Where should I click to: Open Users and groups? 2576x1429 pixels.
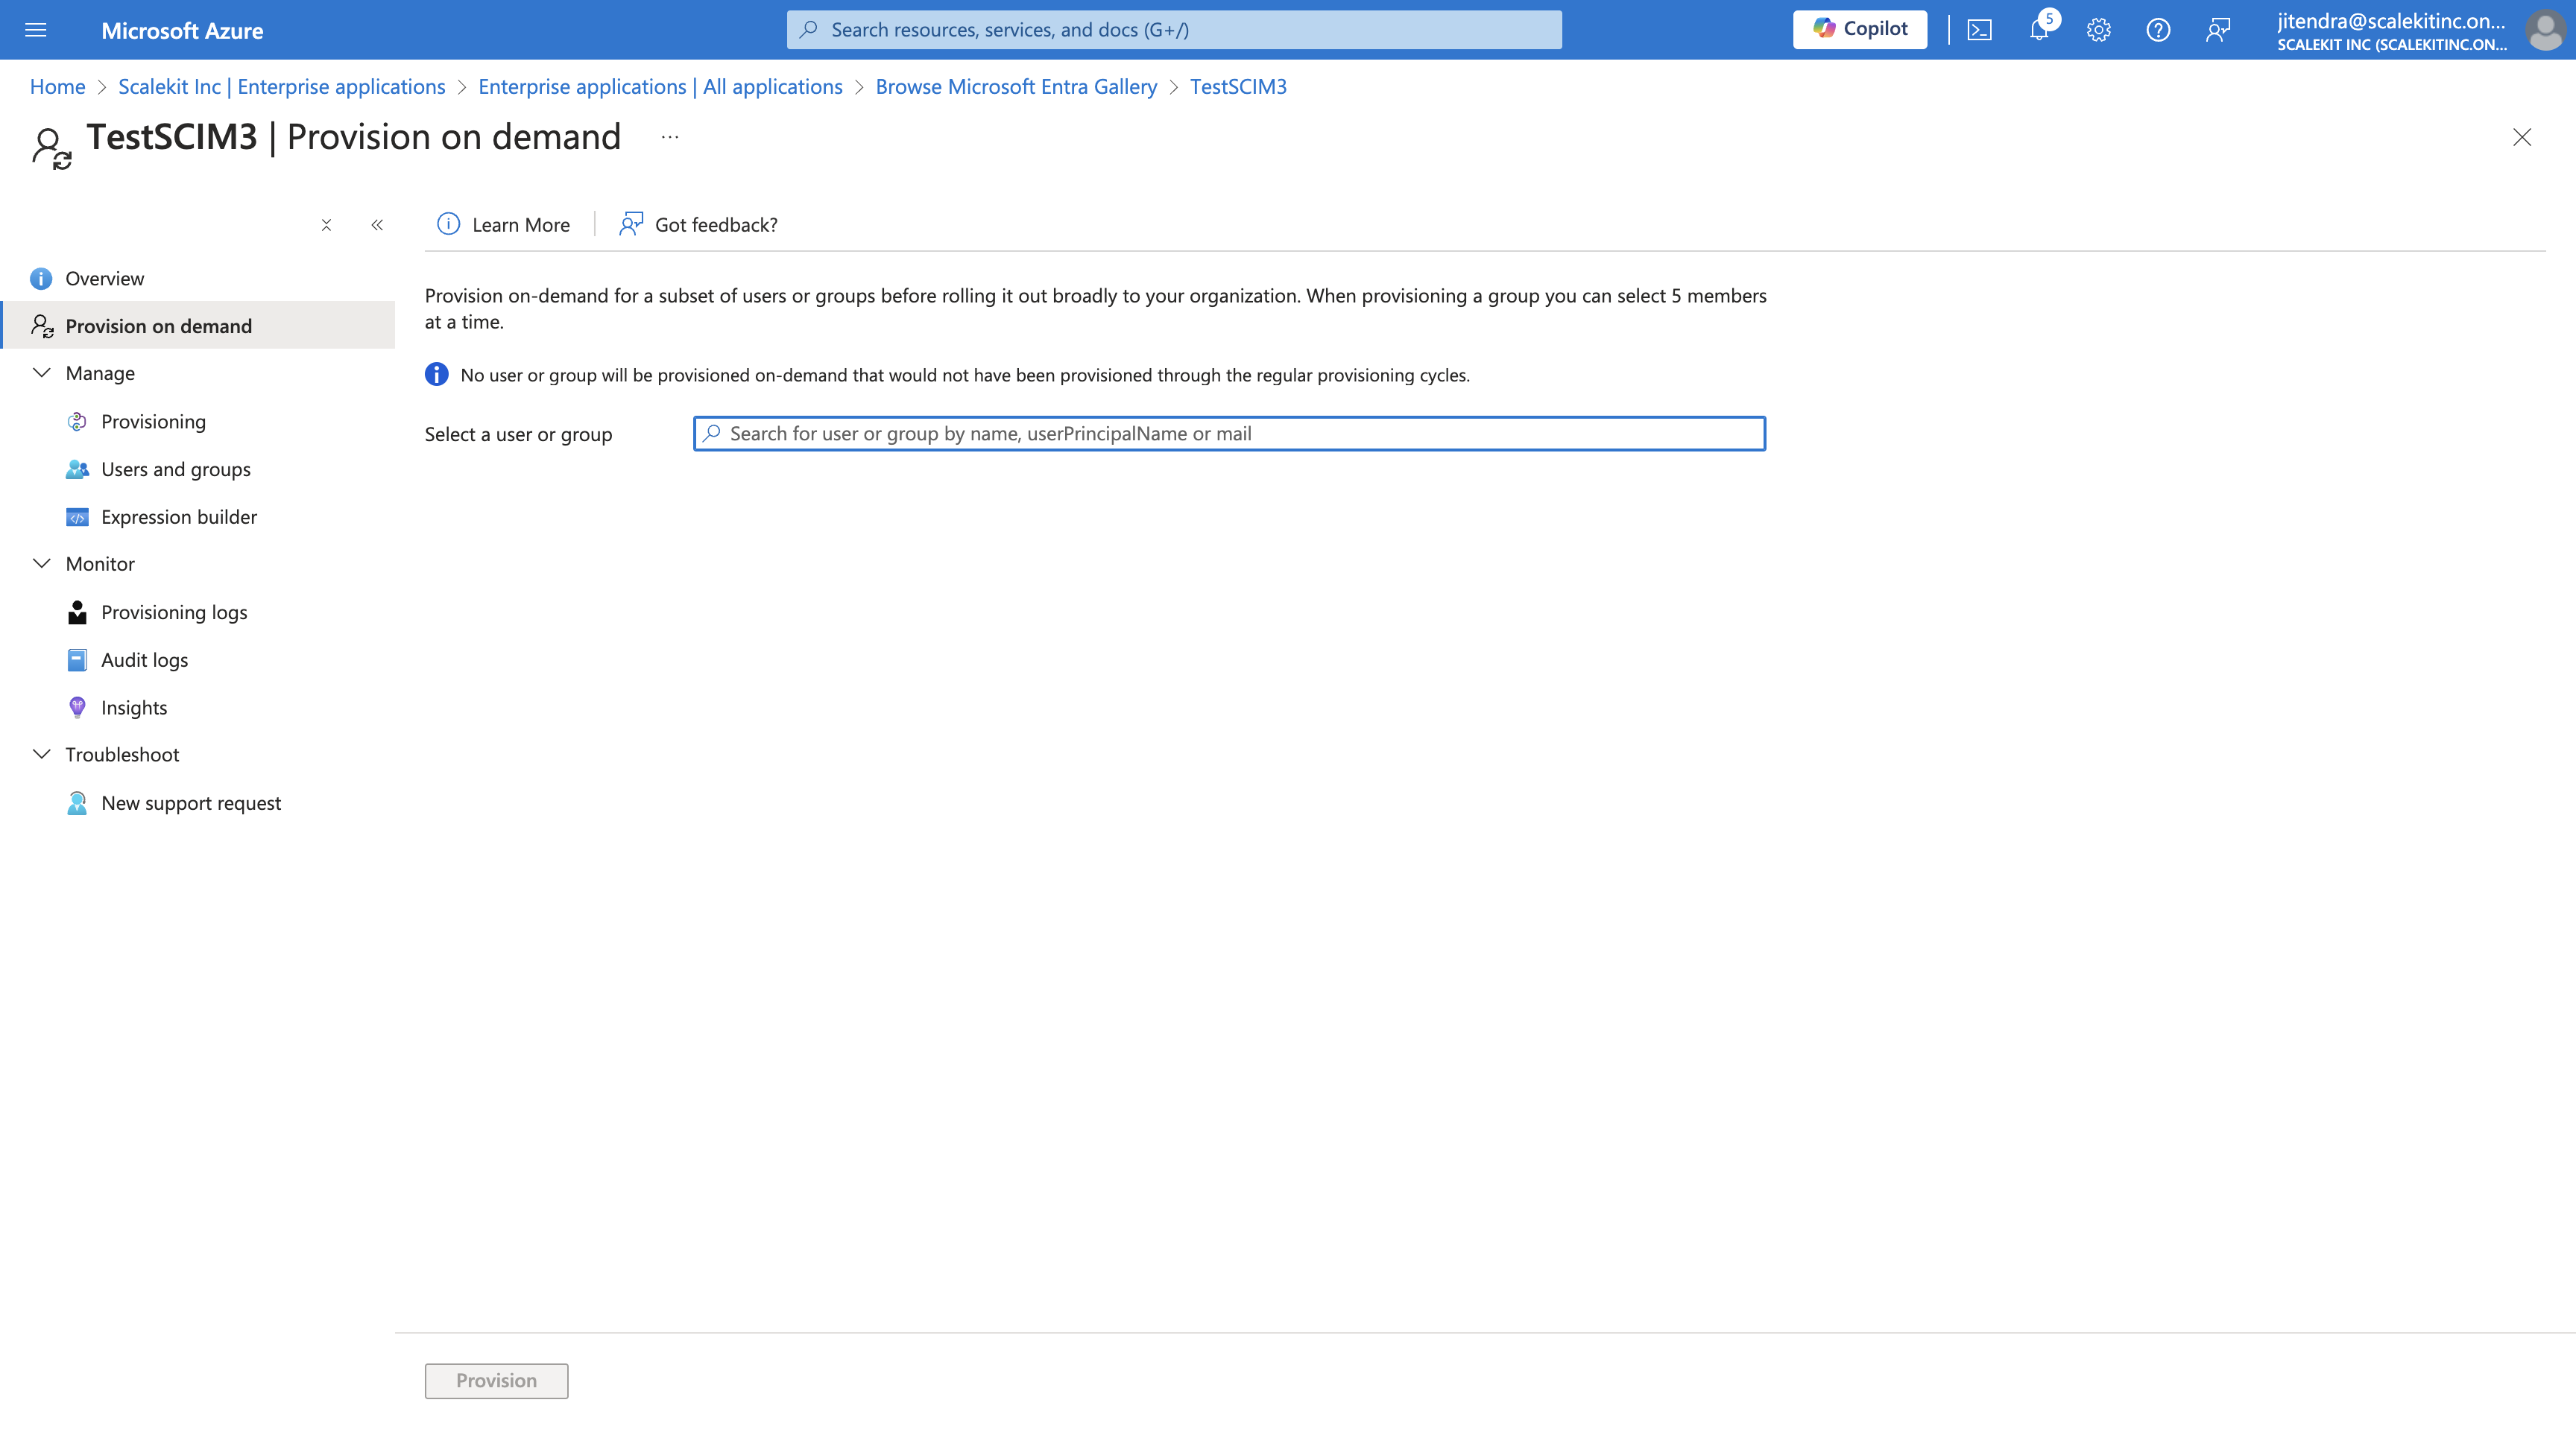click(x=175, y=469)
